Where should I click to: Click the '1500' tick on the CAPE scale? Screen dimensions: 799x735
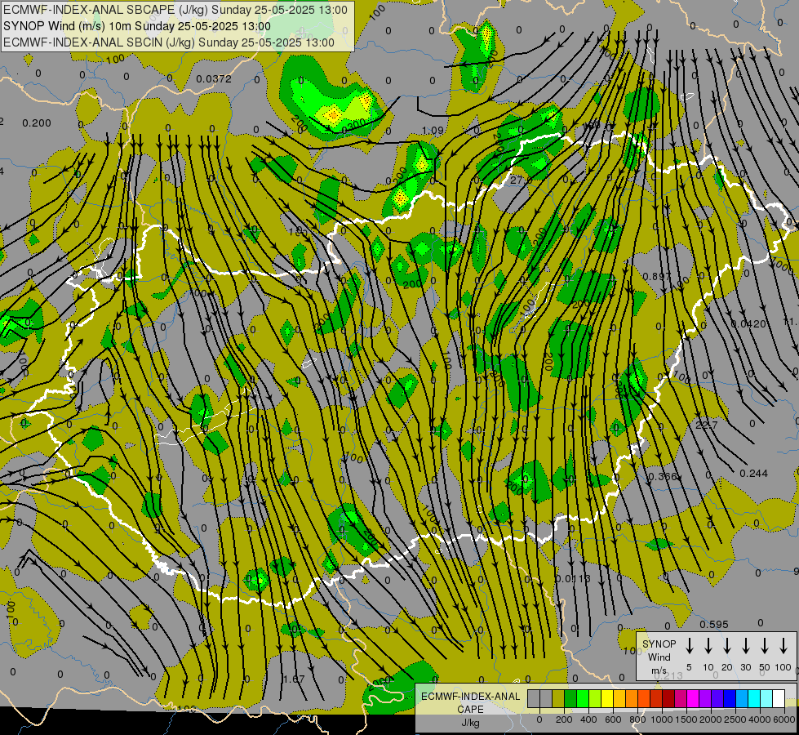click(x=686, y=719)
